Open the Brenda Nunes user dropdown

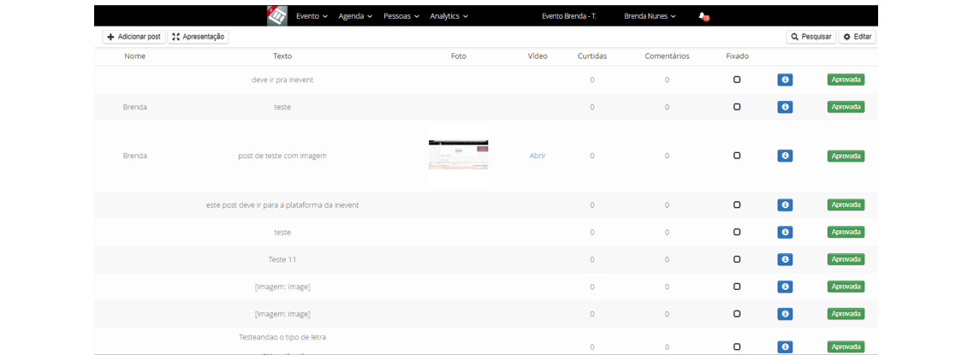point(650,16)
